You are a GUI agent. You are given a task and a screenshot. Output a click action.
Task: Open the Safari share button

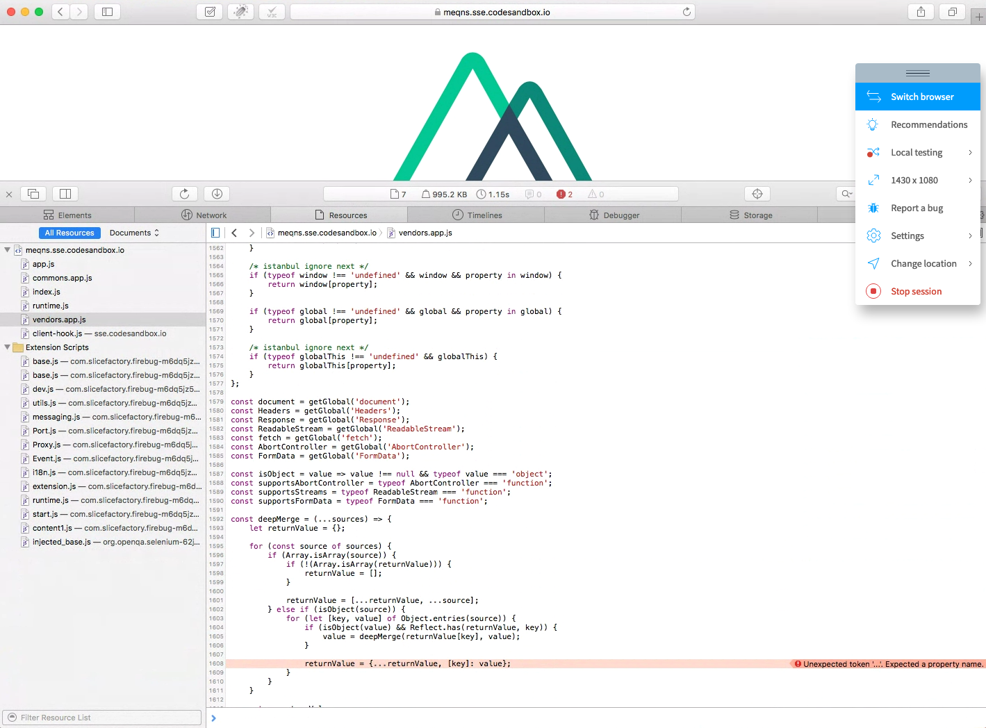pos(921,12)
